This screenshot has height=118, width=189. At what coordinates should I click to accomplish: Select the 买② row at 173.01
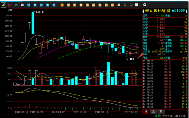(165, 31)
